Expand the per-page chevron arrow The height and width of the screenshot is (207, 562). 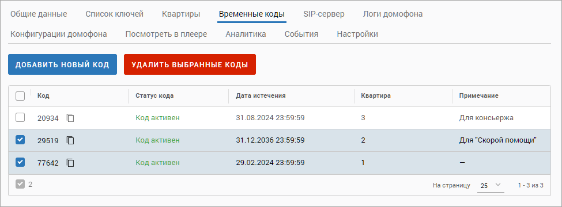498,185
